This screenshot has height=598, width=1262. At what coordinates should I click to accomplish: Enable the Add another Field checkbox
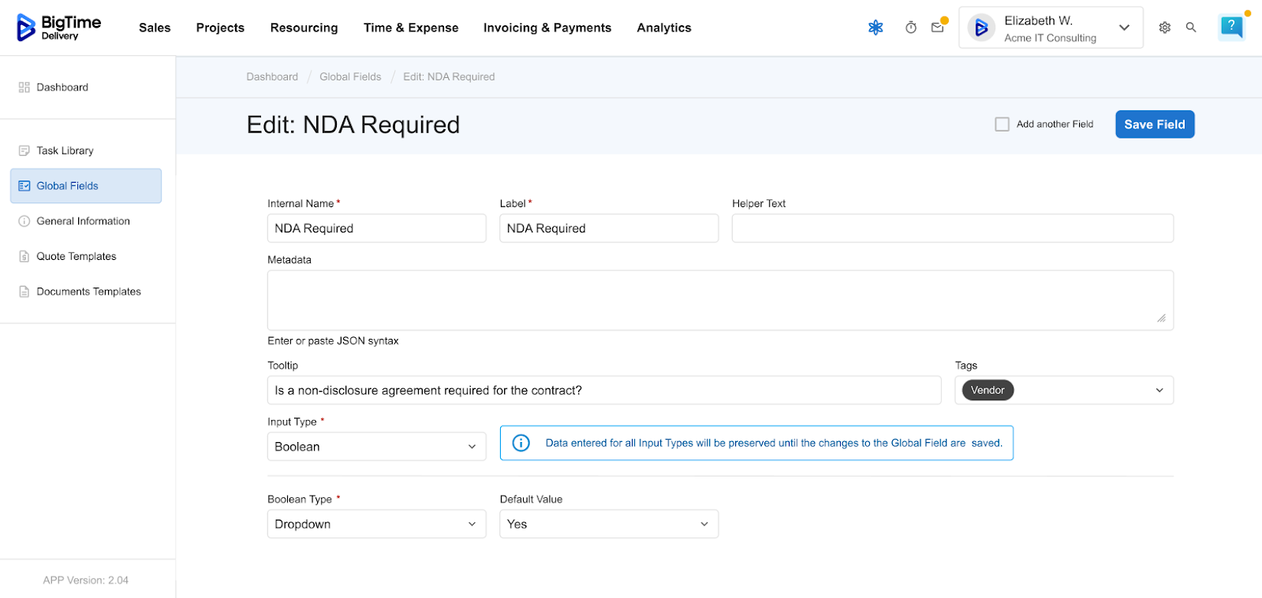[x=1003, y=124]
